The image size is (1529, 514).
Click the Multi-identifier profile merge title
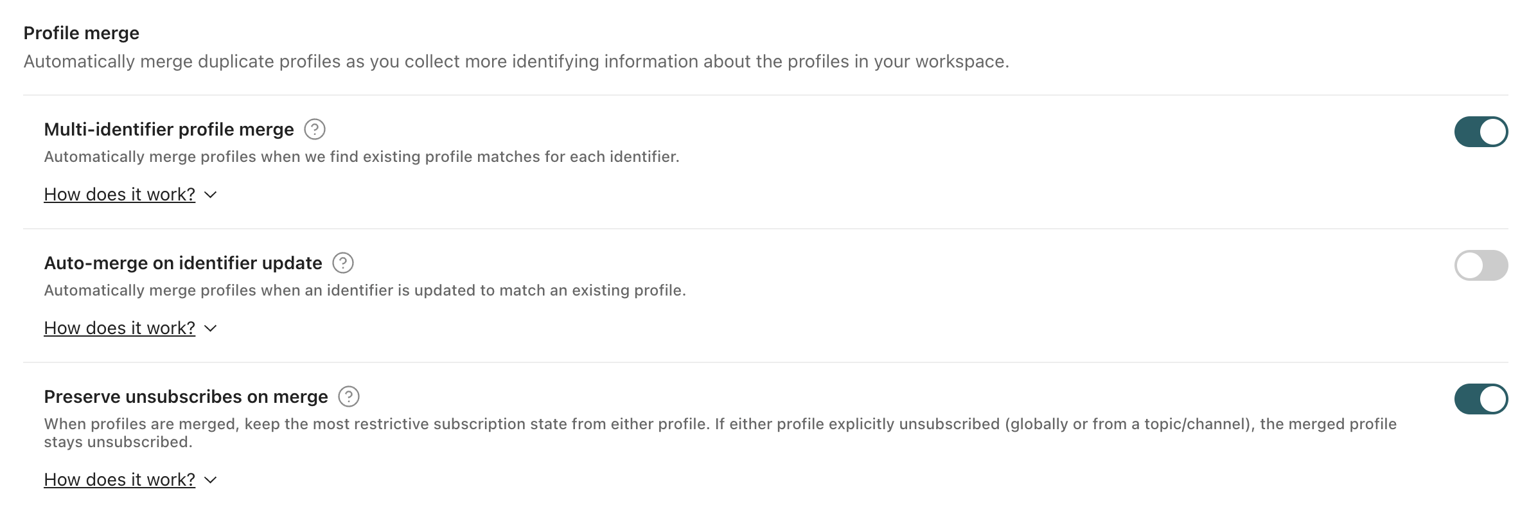[169, 130]
